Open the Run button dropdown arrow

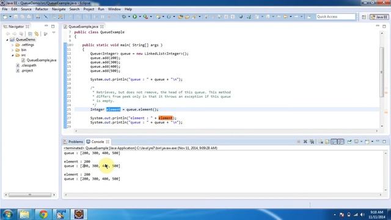[140, 16]
